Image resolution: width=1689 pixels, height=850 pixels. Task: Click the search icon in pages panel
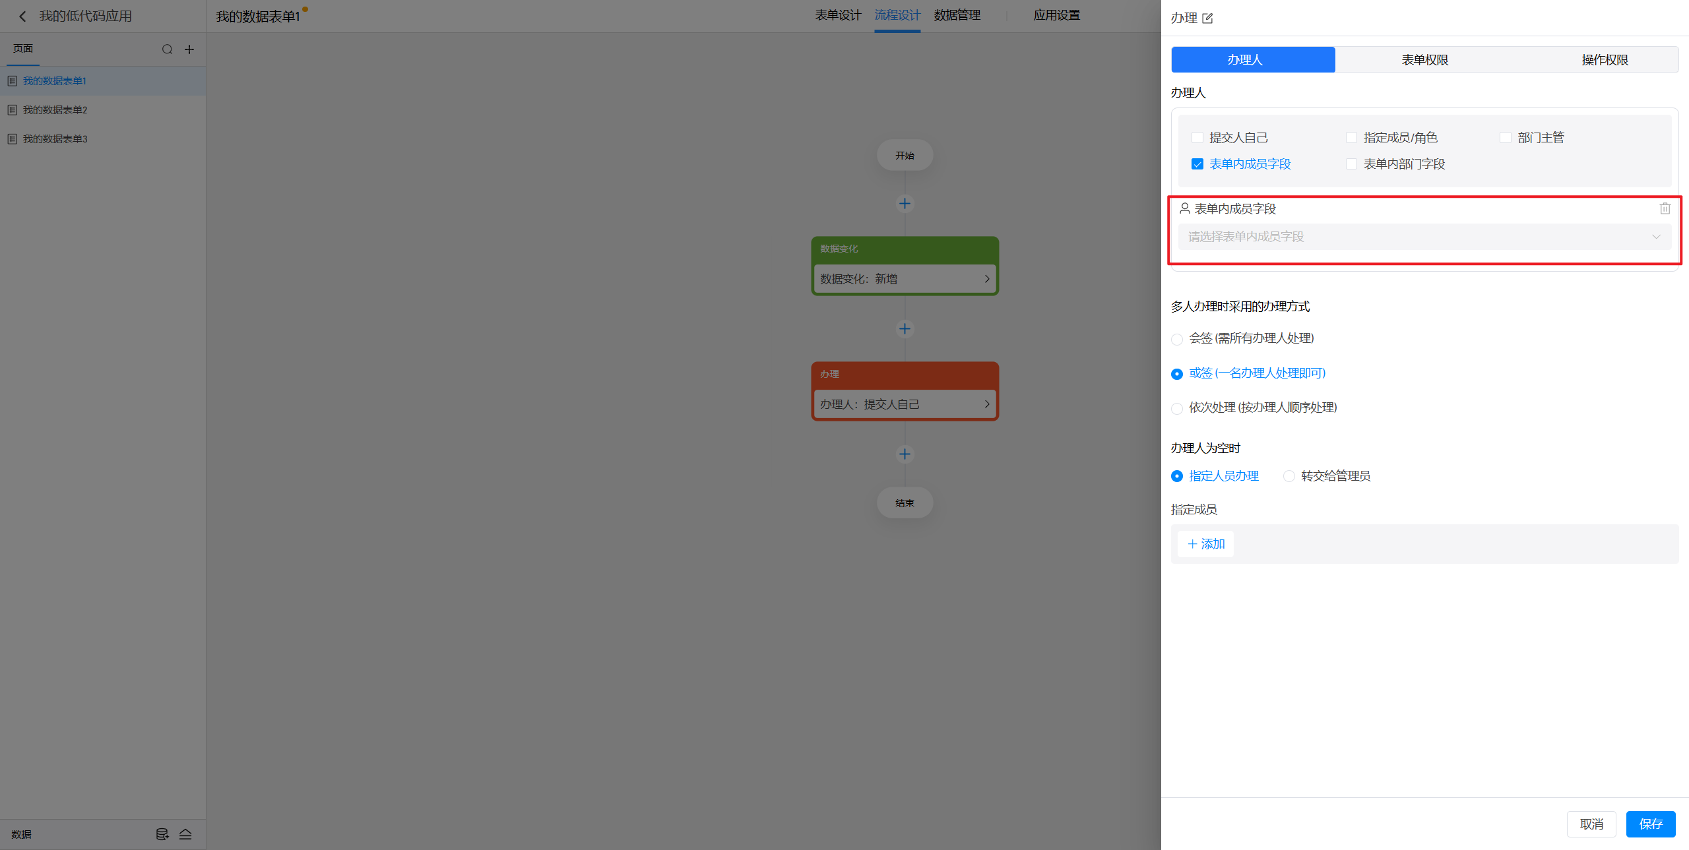tap(167, 49)
